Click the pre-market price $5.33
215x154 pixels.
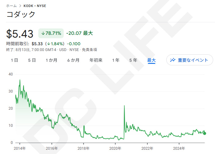[37, 44]
